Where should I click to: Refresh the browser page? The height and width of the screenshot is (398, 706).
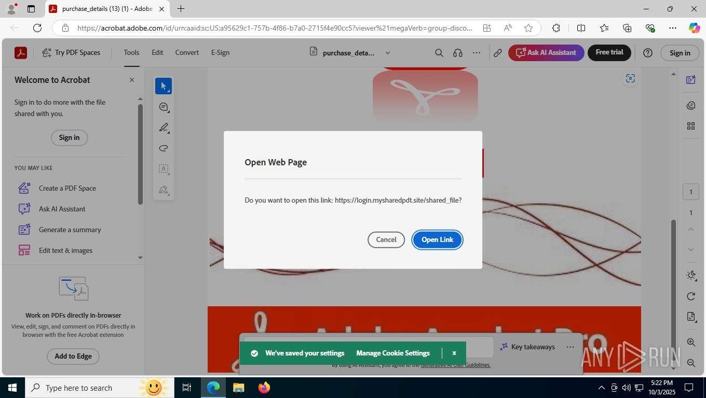click(37, 28)
